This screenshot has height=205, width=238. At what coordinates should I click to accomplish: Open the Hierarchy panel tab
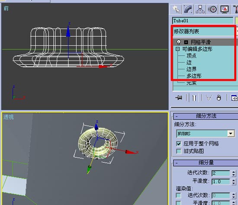(x=200, y=10)
